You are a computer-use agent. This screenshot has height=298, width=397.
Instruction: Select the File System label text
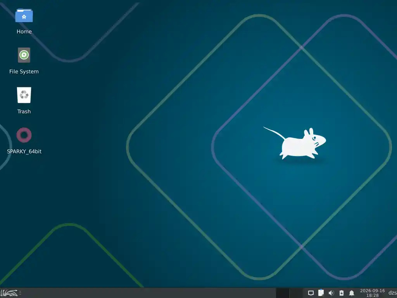(24, 72)
